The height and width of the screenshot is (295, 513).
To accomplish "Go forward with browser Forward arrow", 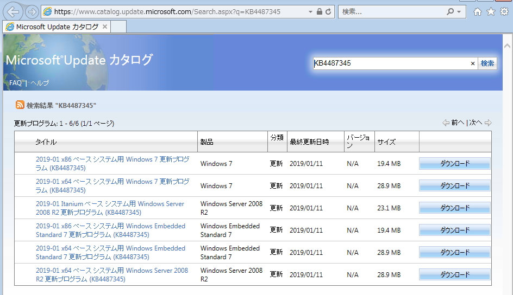I will tap(32, 12).
